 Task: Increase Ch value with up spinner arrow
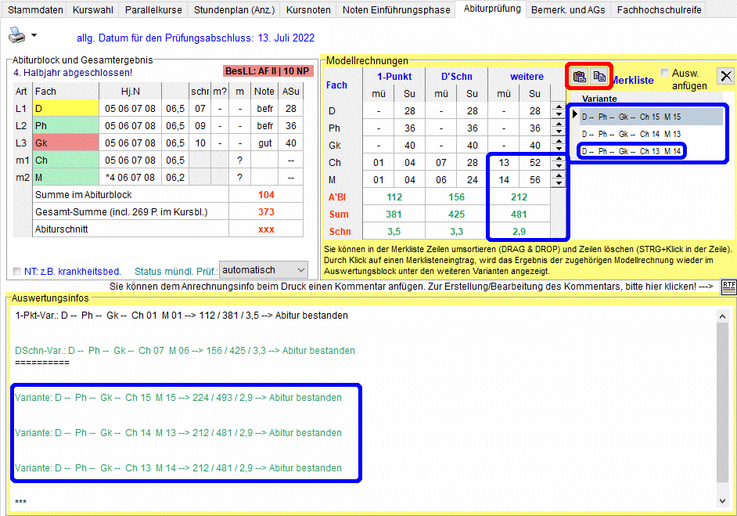point(558,160)
